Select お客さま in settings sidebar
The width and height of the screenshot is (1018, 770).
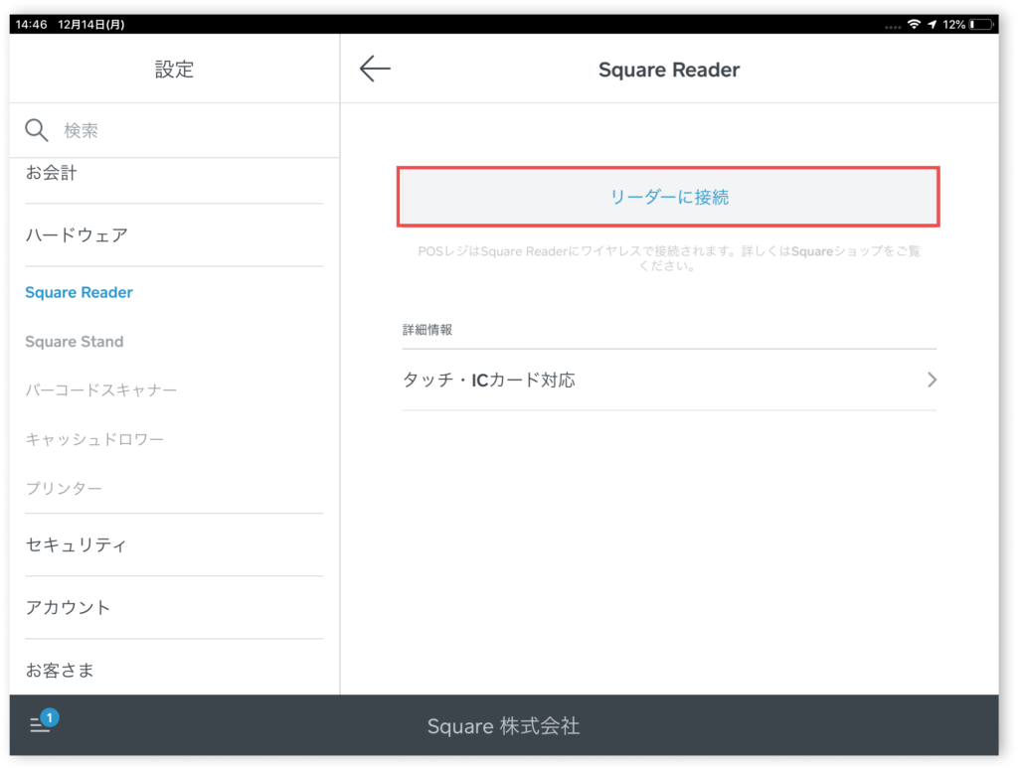pyautogui.click(x=60, y=670)
